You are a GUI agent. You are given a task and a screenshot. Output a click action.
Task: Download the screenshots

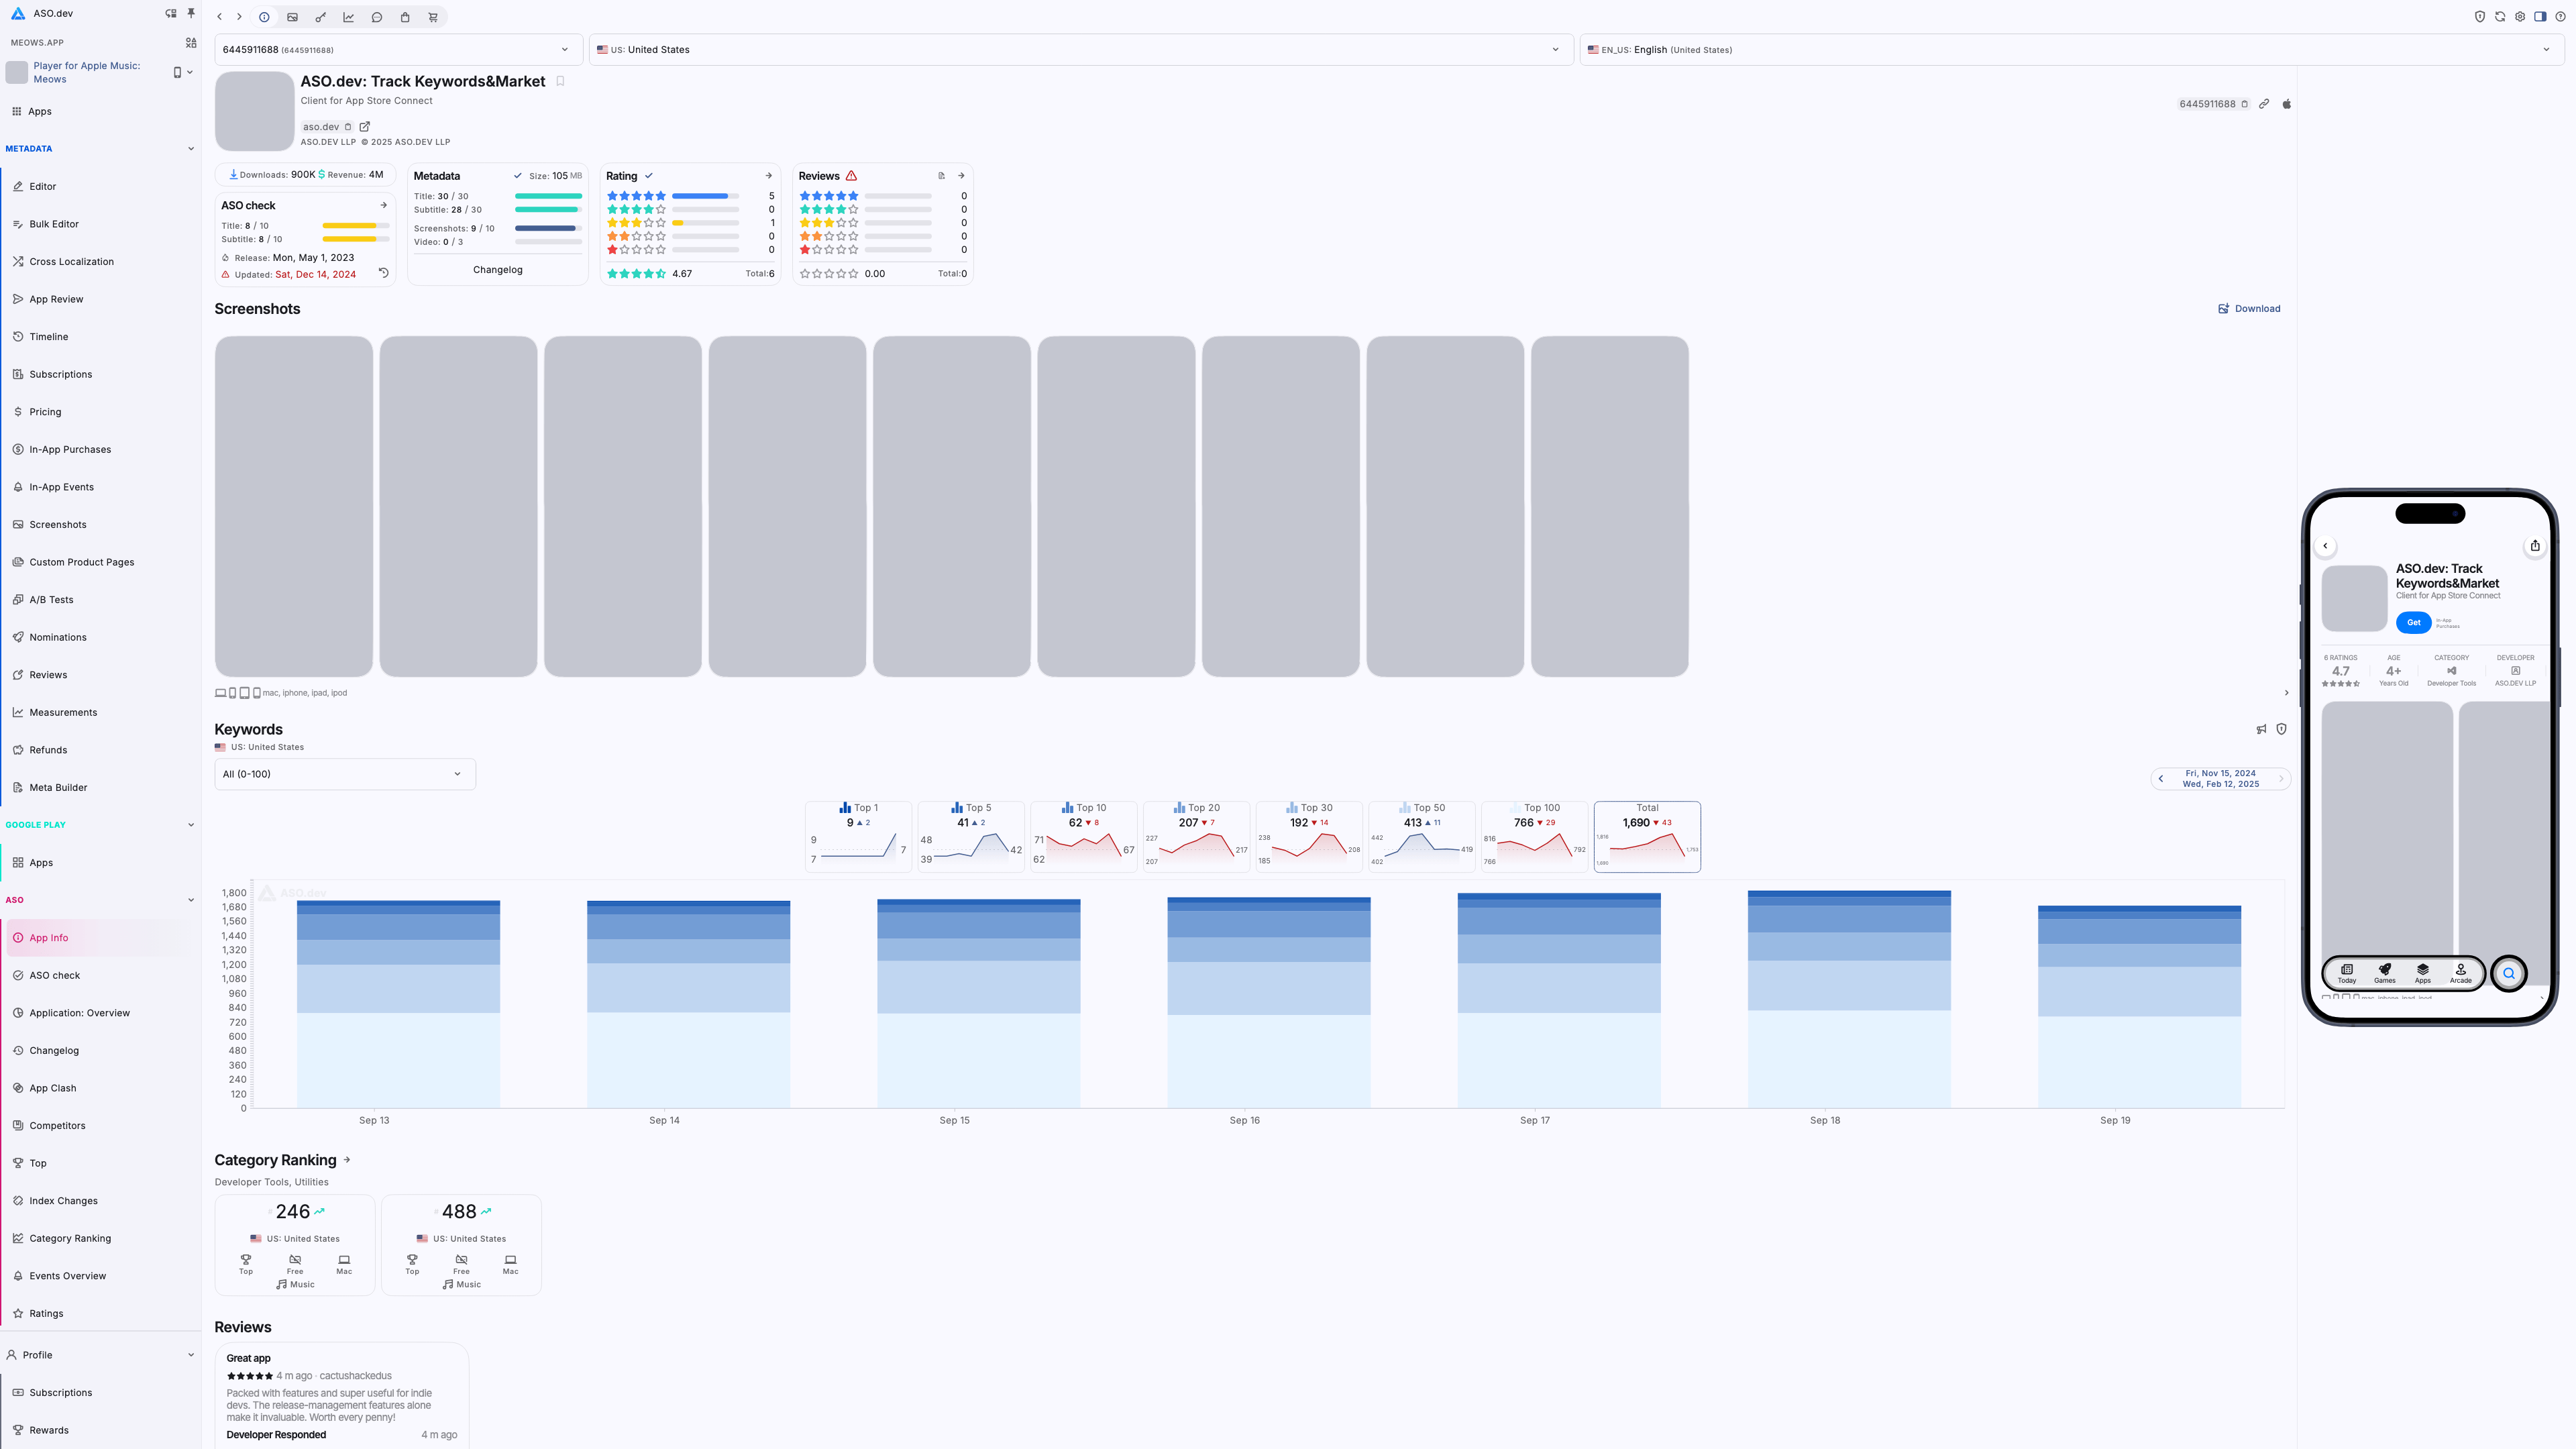tap(2250, 309)
